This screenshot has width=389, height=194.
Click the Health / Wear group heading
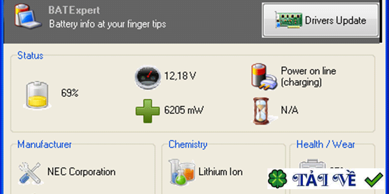click(326, 144)
